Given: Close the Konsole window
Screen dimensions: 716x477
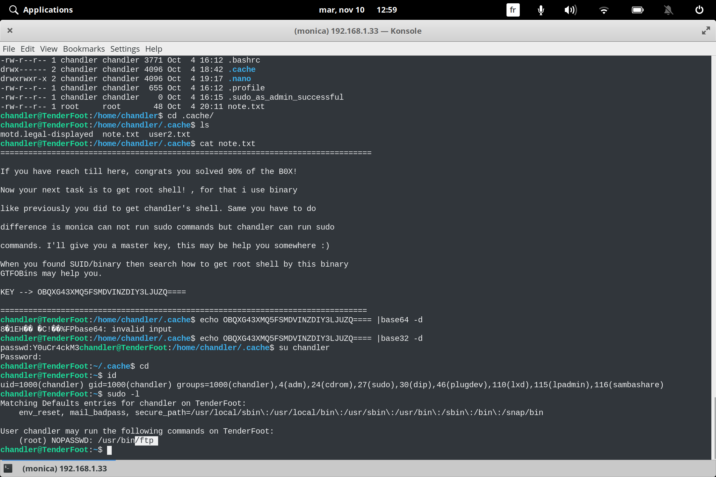Looking at the screenshot, I should [10, 30].
